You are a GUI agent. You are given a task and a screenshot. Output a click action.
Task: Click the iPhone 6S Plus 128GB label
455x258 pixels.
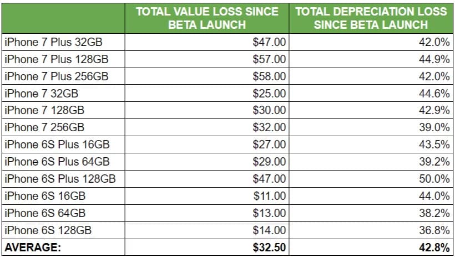(60, 179)
